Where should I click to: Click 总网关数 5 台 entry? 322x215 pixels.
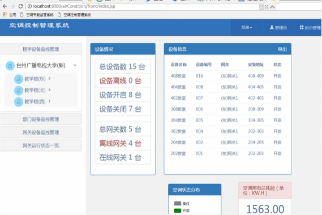coord(123,129)
